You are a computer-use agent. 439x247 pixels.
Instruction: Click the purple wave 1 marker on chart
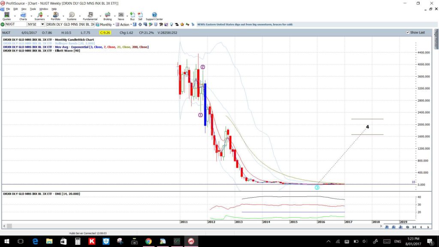(201, 115)
